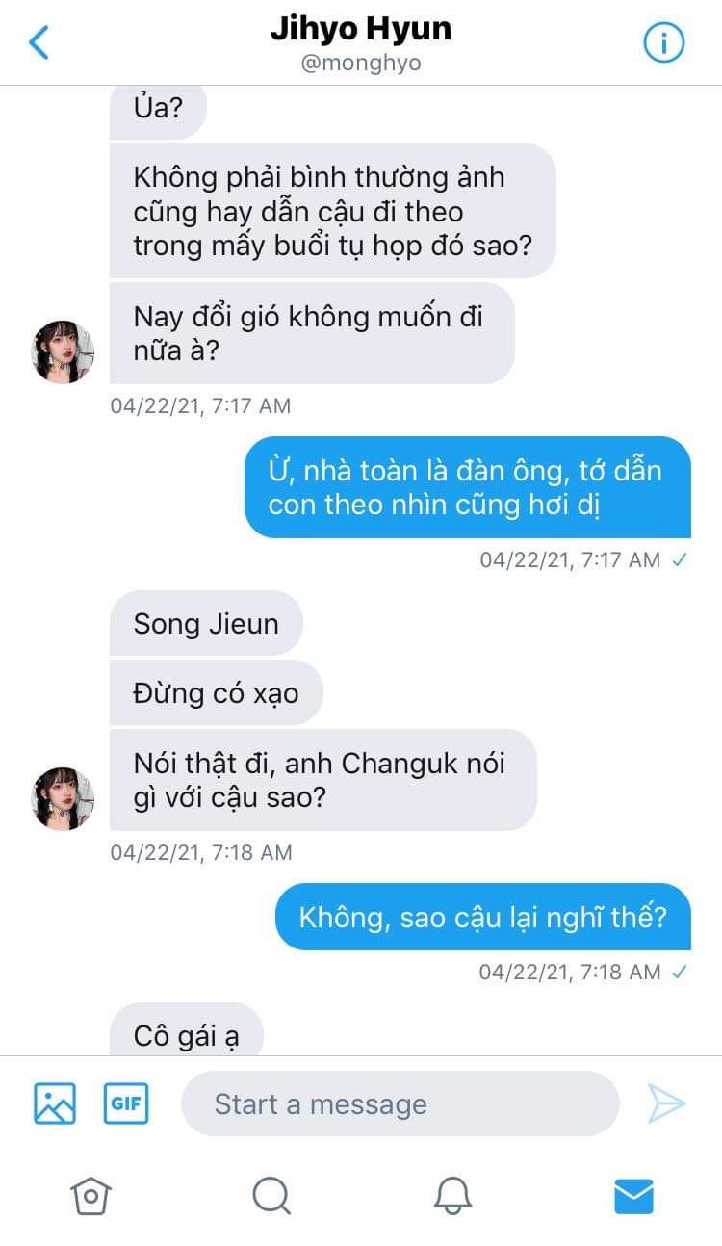Go to Home tab icon
The width and height of the screenshot is (722, 1246).
[90, 1196]
